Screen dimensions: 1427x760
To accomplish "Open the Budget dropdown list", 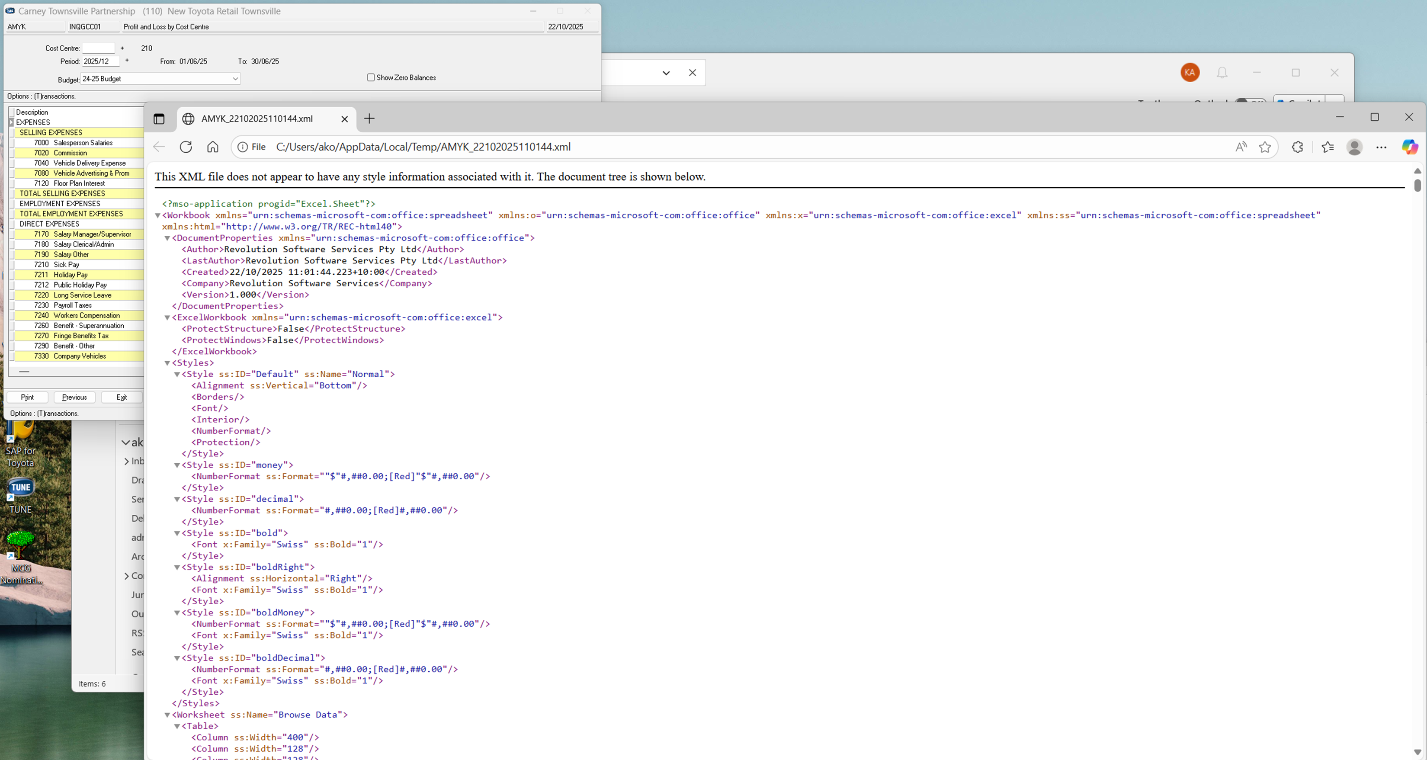I will click(x=235, y=79).
